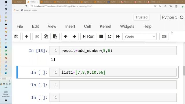The height and width of the screenshot is (104, 185).
Task: Open the Widgets menu
Action: [127, 26]
